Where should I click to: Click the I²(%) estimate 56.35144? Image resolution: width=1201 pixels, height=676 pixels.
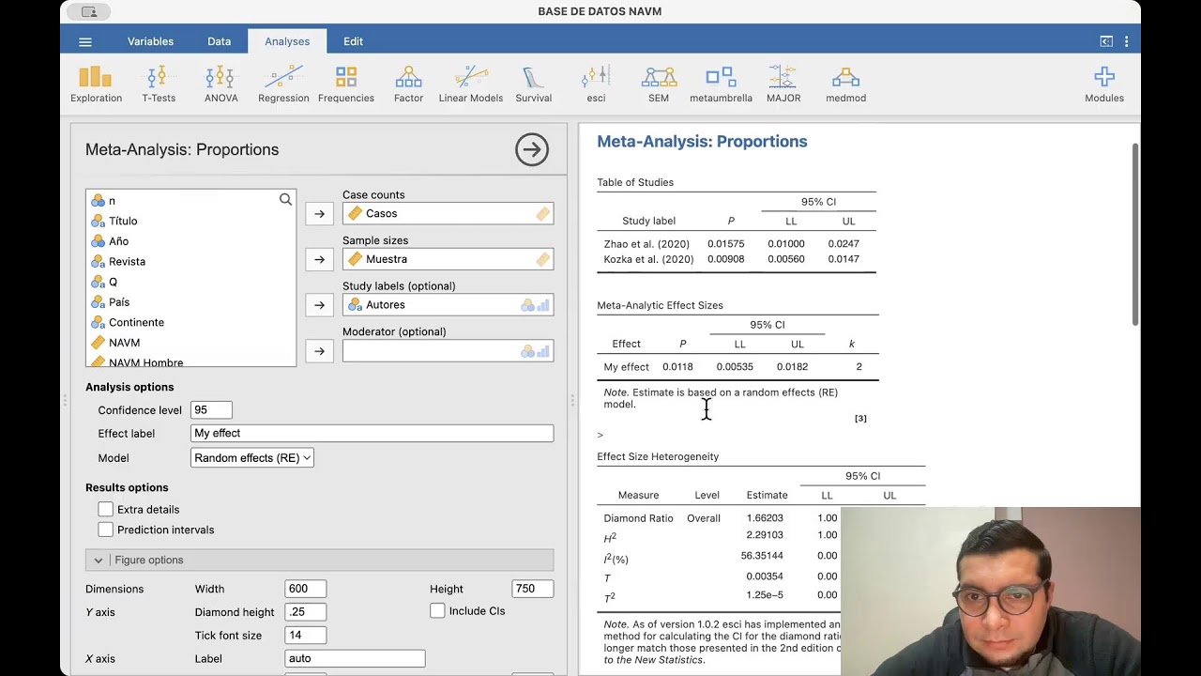[x=762, y=555]
